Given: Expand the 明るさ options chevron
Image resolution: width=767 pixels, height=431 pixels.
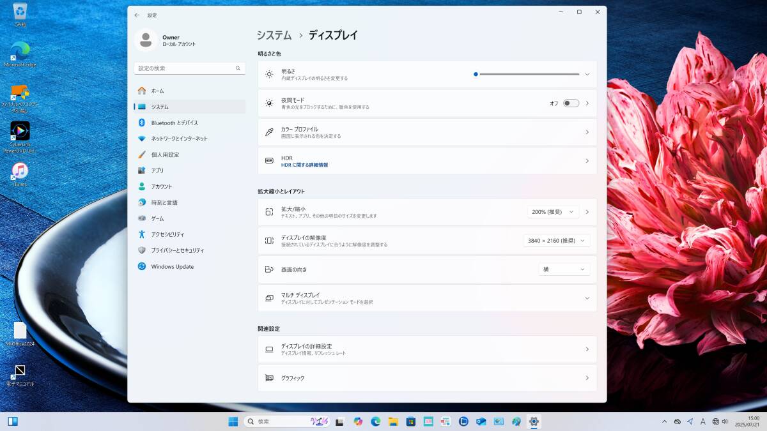Looking at the screenshot, I should pyautogui.click(x=587, y=75).
